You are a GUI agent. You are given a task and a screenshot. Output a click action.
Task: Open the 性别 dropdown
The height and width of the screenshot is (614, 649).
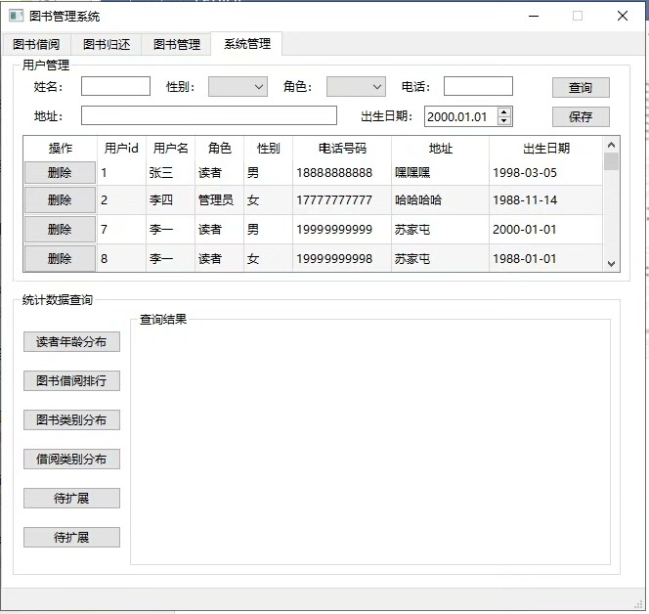click(238, 87)
